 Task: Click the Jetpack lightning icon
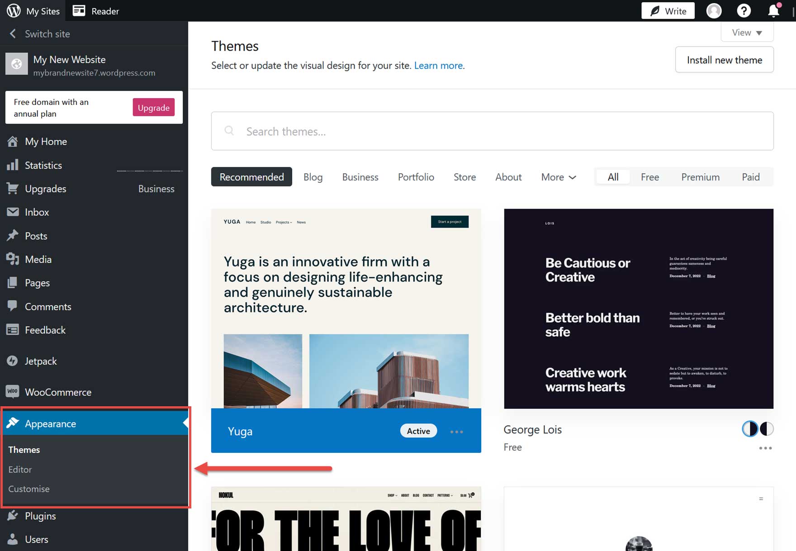[x=13, y=361]
